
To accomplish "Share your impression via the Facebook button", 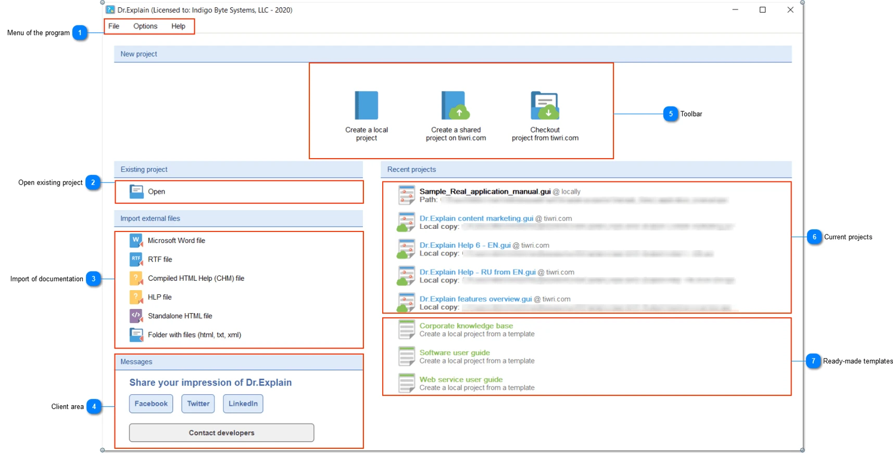I will (151, 404).
